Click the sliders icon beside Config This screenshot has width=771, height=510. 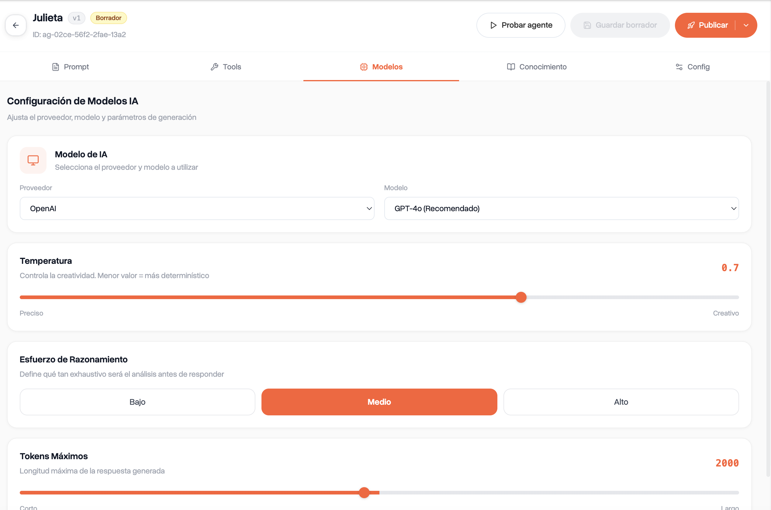click(679, 67)
